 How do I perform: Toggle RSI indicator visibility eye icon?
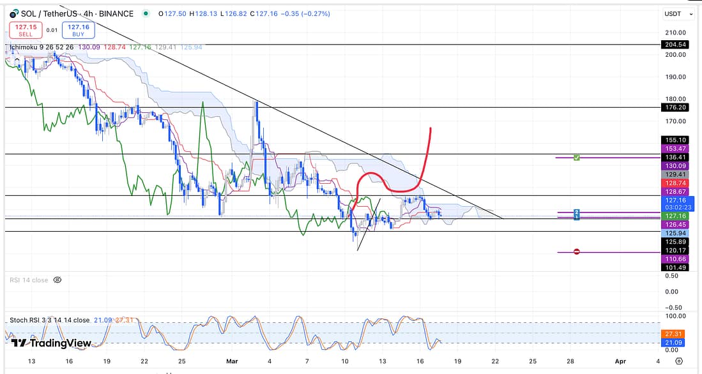(57, 280)
